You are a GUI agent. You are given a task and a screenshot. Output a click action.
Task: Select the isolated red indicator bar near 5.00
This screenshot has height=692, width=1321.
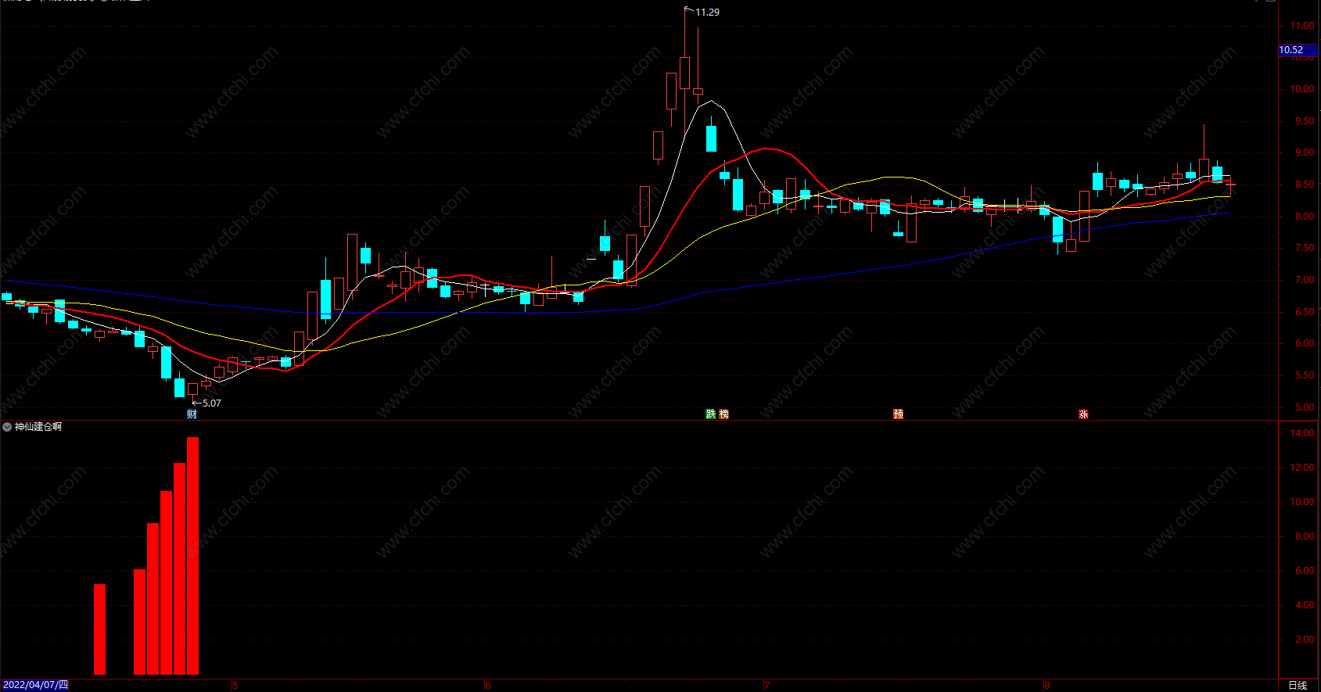pyautogui.click(x=99, y=629)
